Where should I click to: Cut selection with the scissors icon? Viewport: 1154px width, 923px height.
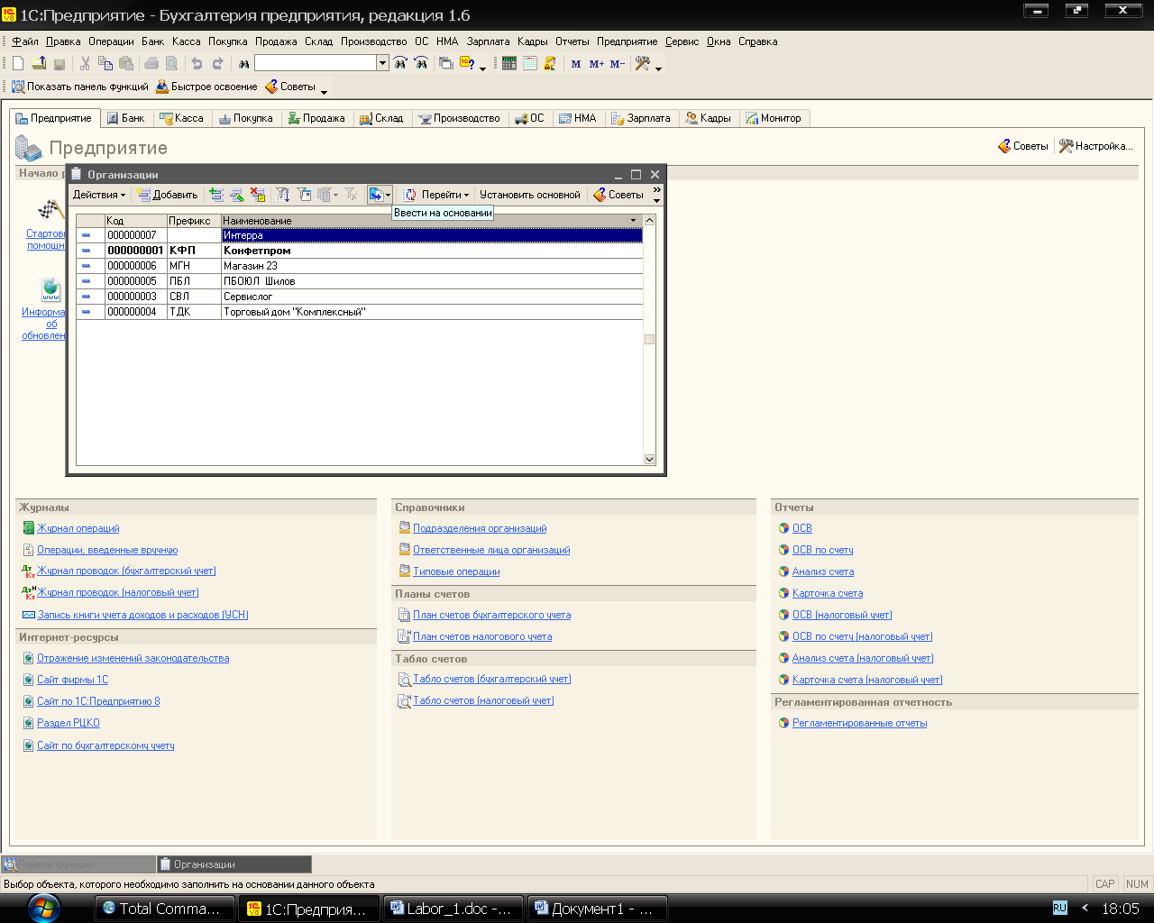[x=85, y=63]
